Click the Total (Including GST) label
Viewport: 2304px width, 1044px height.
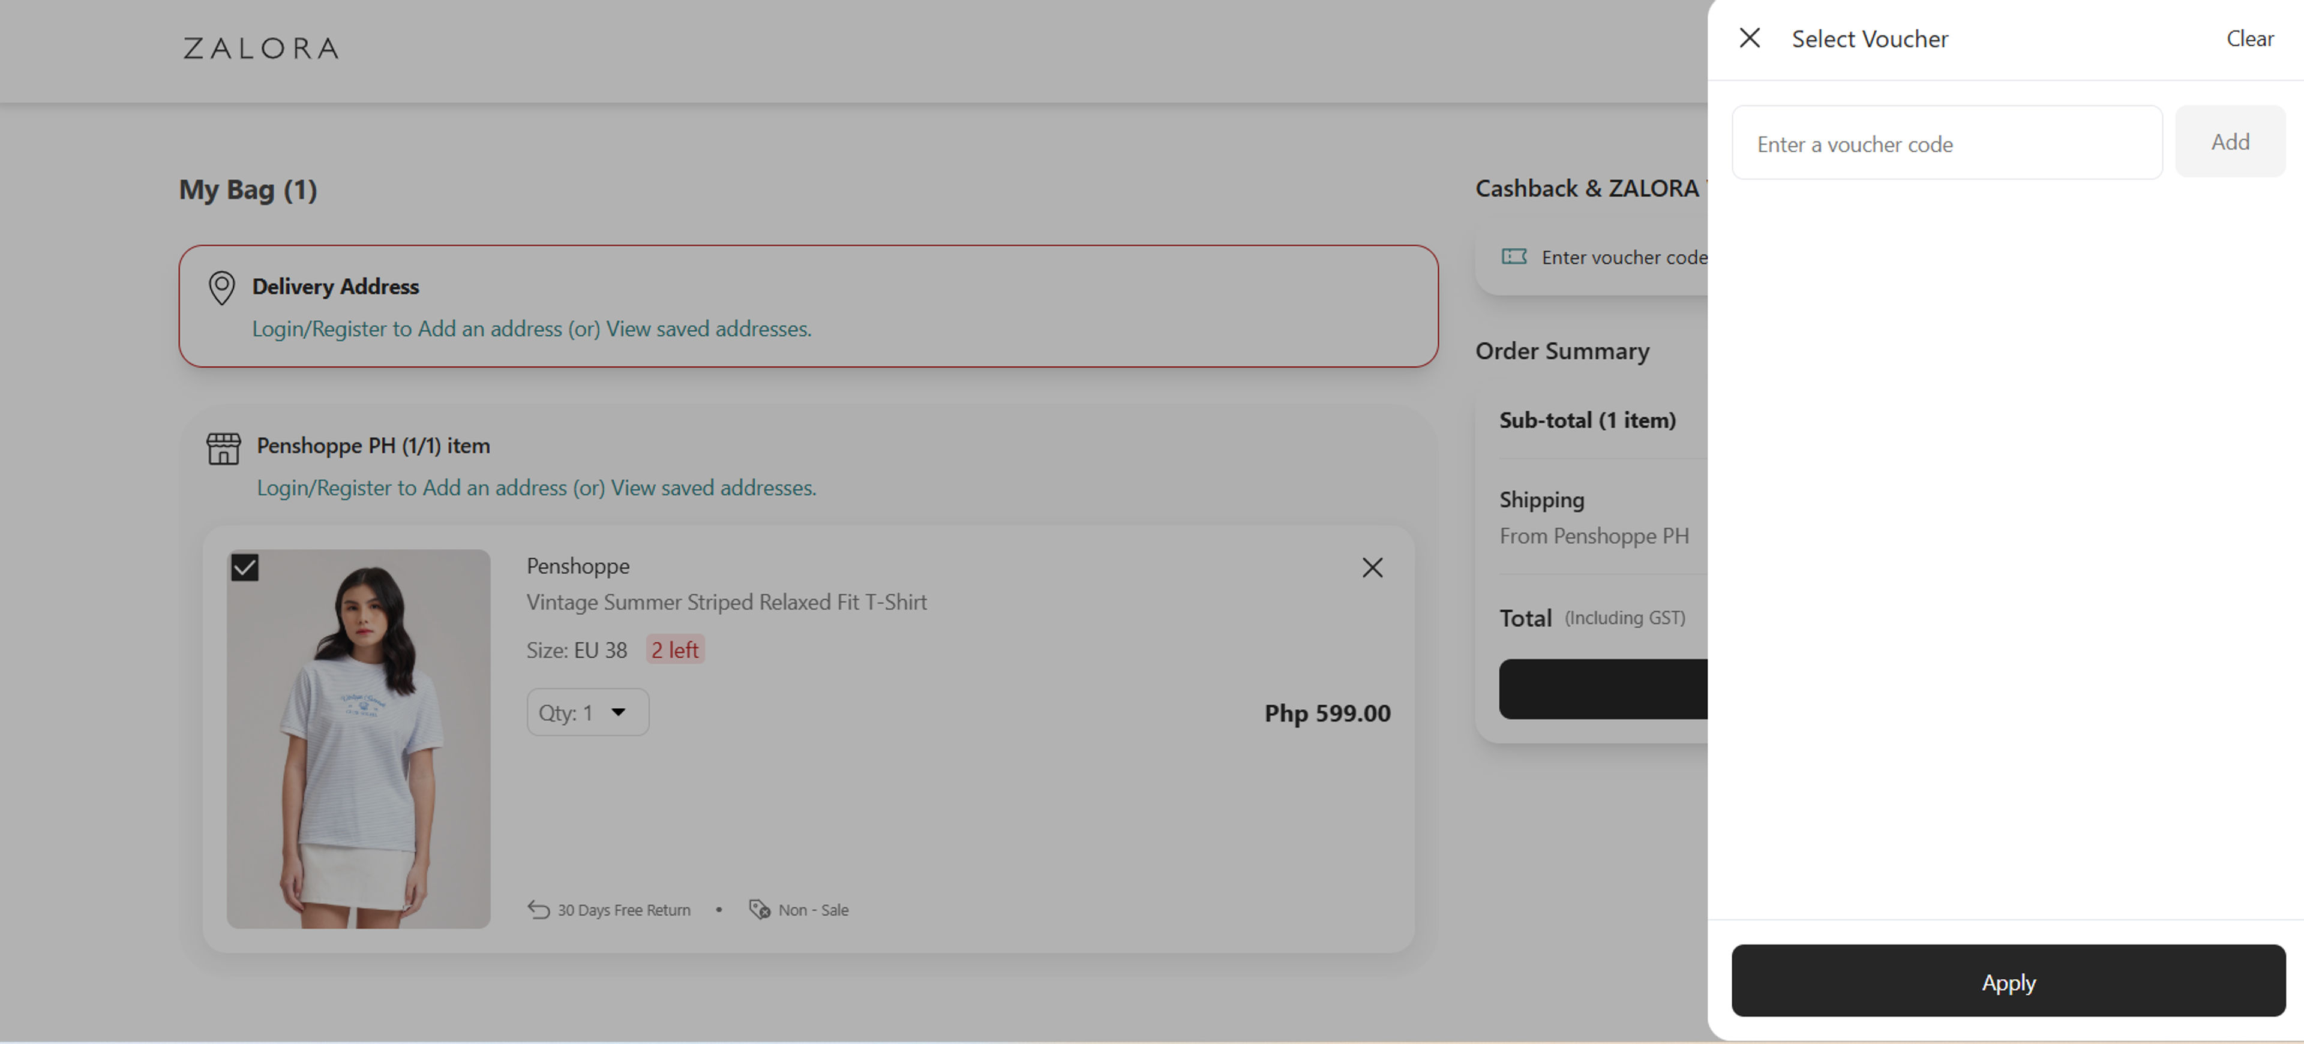pyautogui.click(x=1592, y=618)
